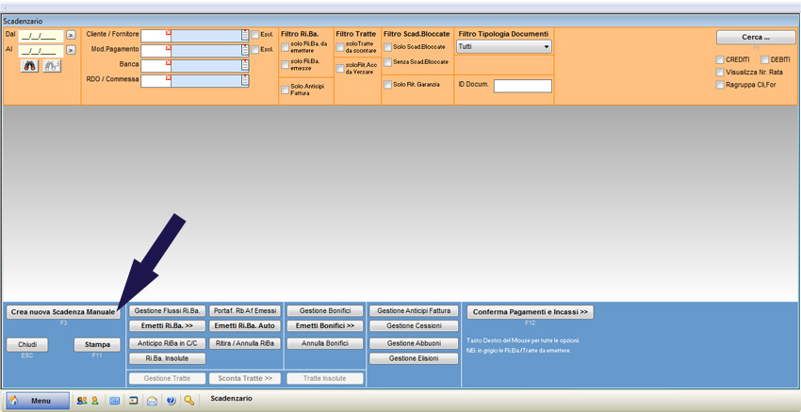Open the Menu button in bottom bar
Image resolution: width=801 pixels, height=412 pixels.
pos(38,401)
